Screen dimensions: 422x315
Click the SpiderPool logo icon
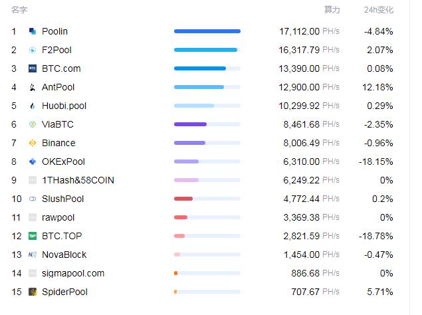pos(33,292)
